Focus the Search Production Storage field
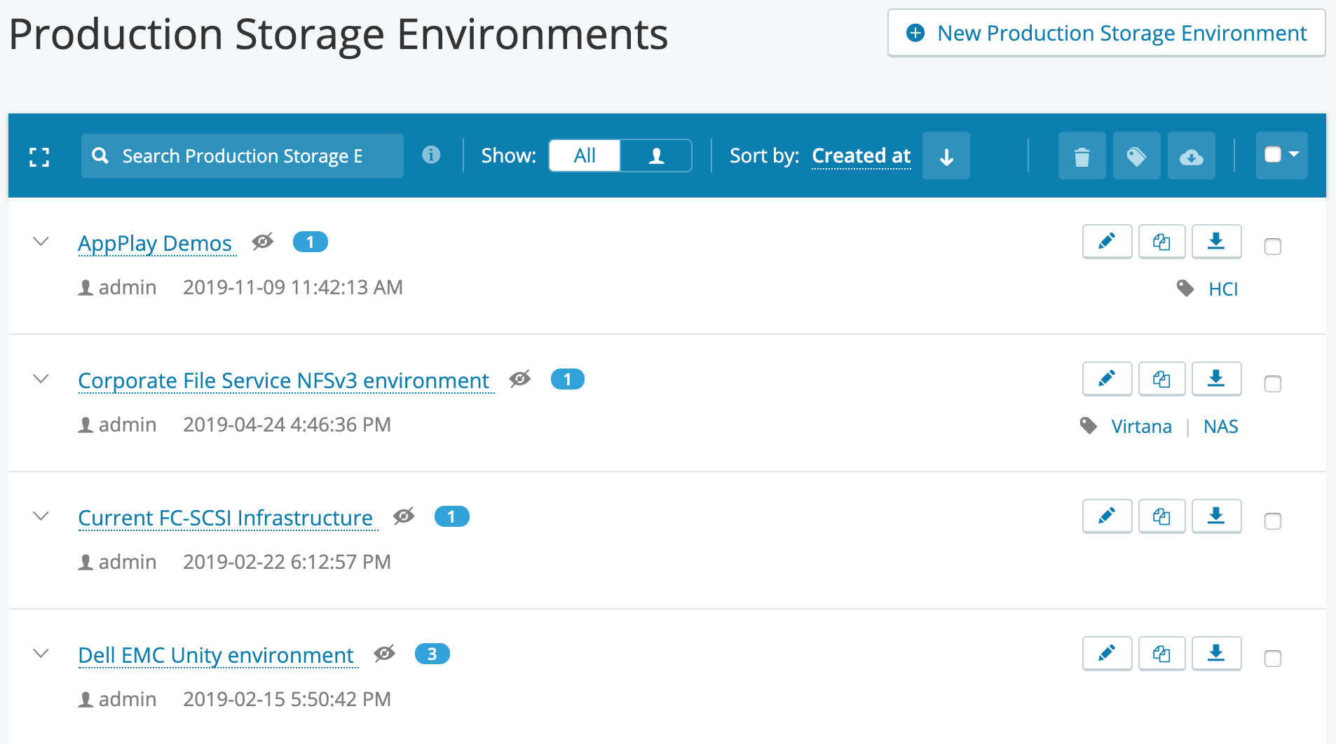 (x=243, y=156)
